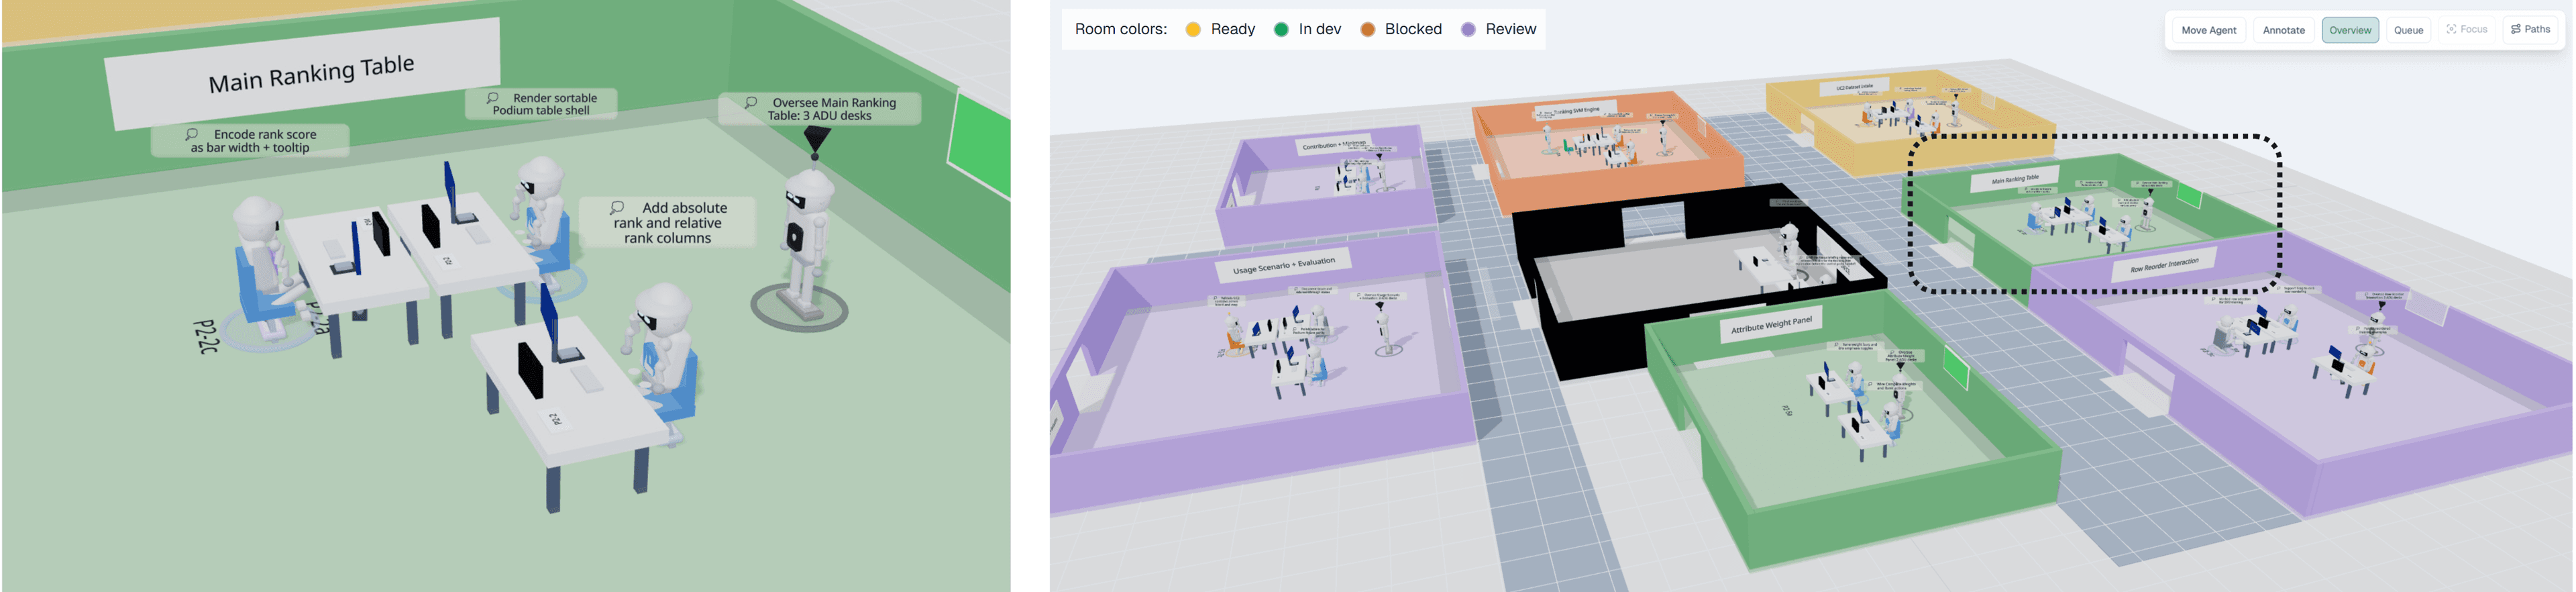
Task: Open 'Add absolute rank and relative rank columns' label
Action: 668,222
